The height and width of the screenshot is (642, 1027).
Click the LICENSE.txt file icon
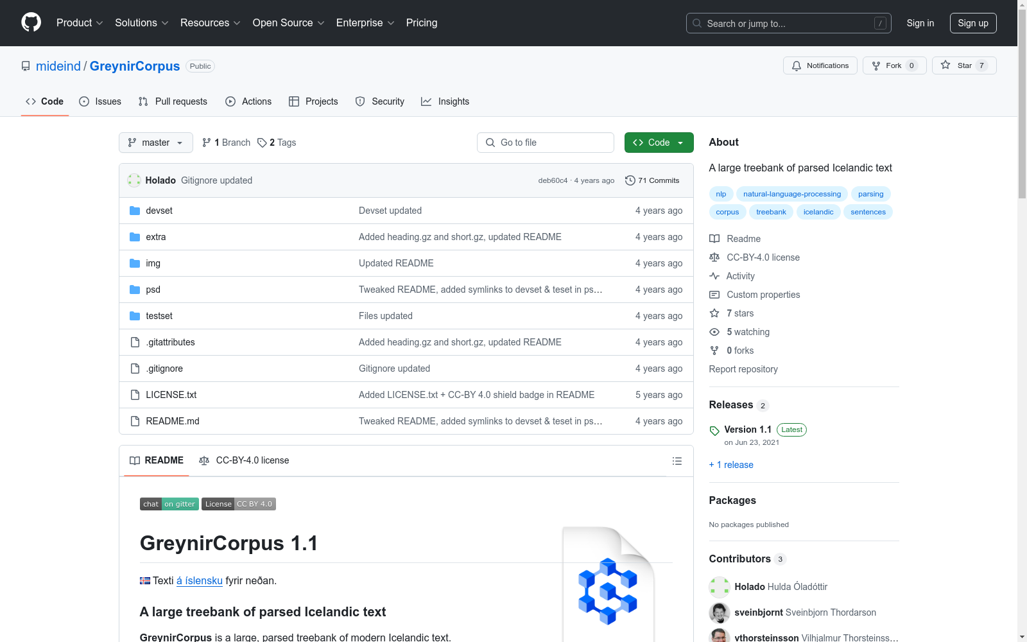[x=135, y=395]
